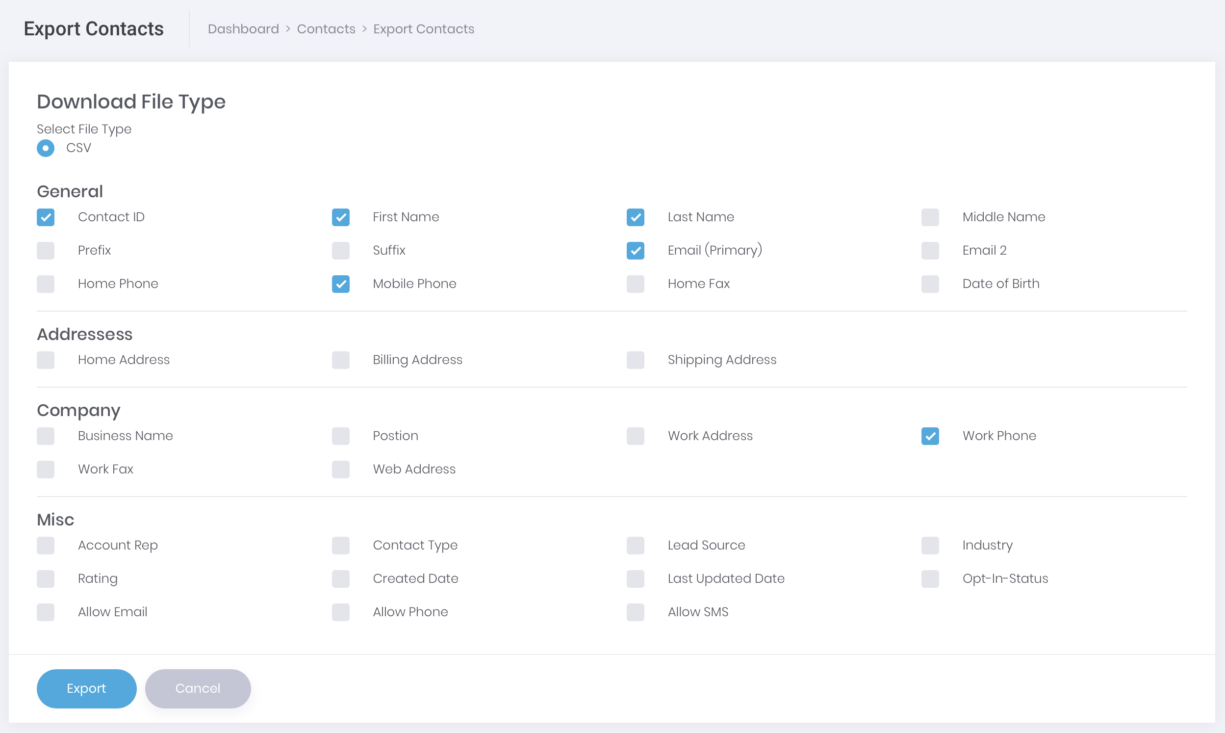The width and height of the screenshot is (1225, 733).
Task: Enable the Lead Source checkbox
Action: point(635,546)
